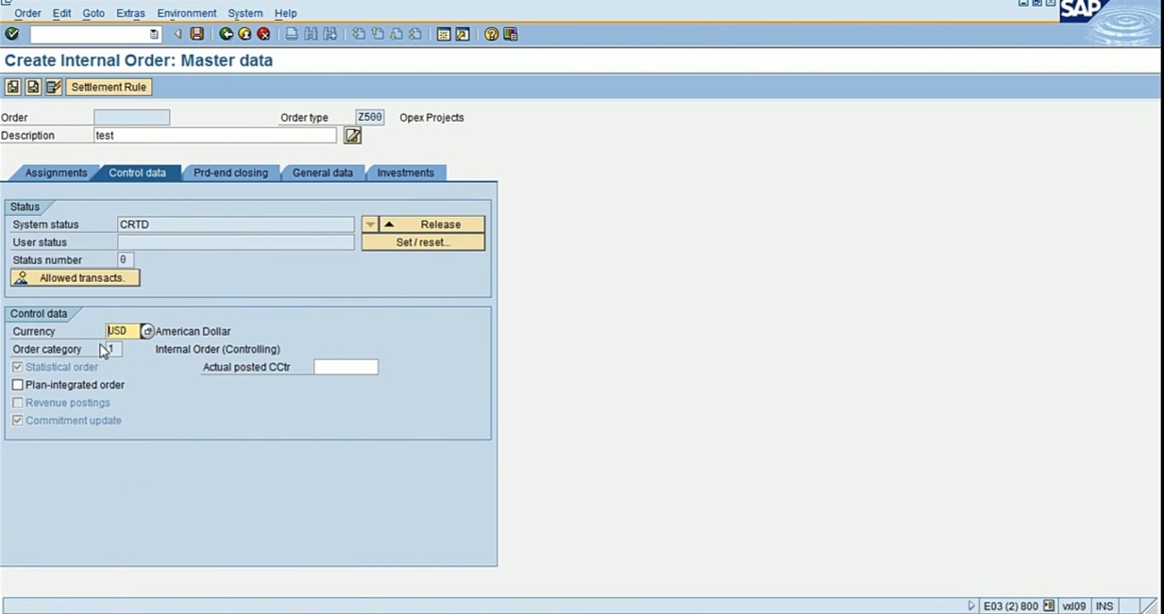
Task: Save the order with the floppy disk icon
Action: point(196,34)
